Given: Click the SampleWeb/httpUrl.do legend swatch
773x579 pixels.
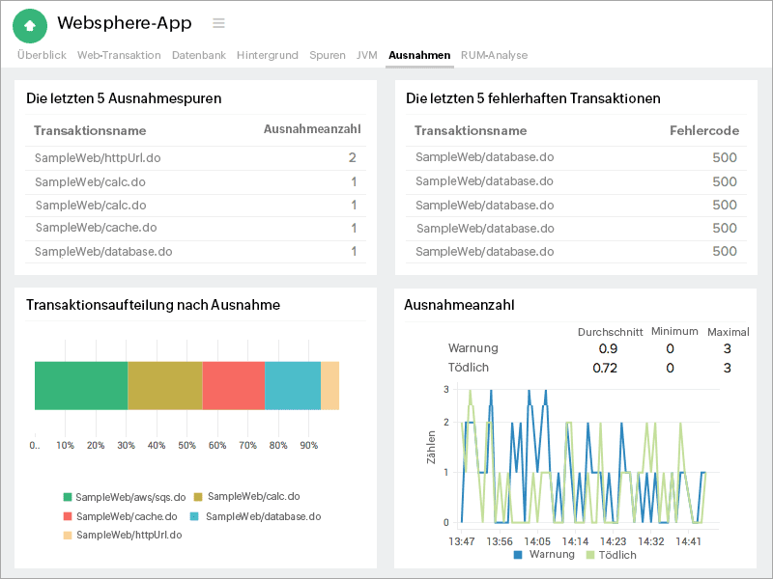Looking at the screenshot, I should pos(68,535).
